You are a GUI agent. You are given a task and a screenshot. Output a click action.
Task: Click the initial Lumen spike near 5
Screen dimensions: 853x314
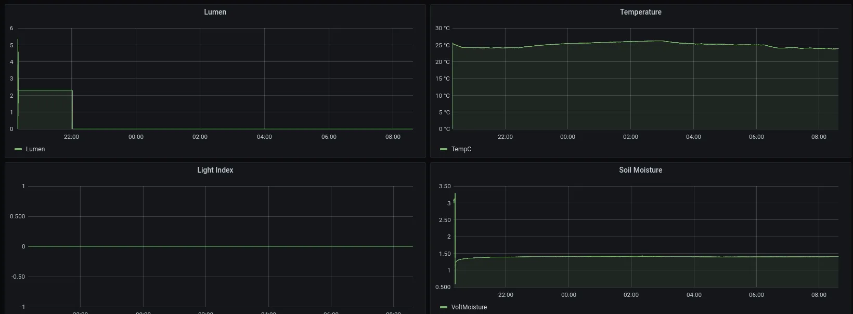click(x=18, y=41)
